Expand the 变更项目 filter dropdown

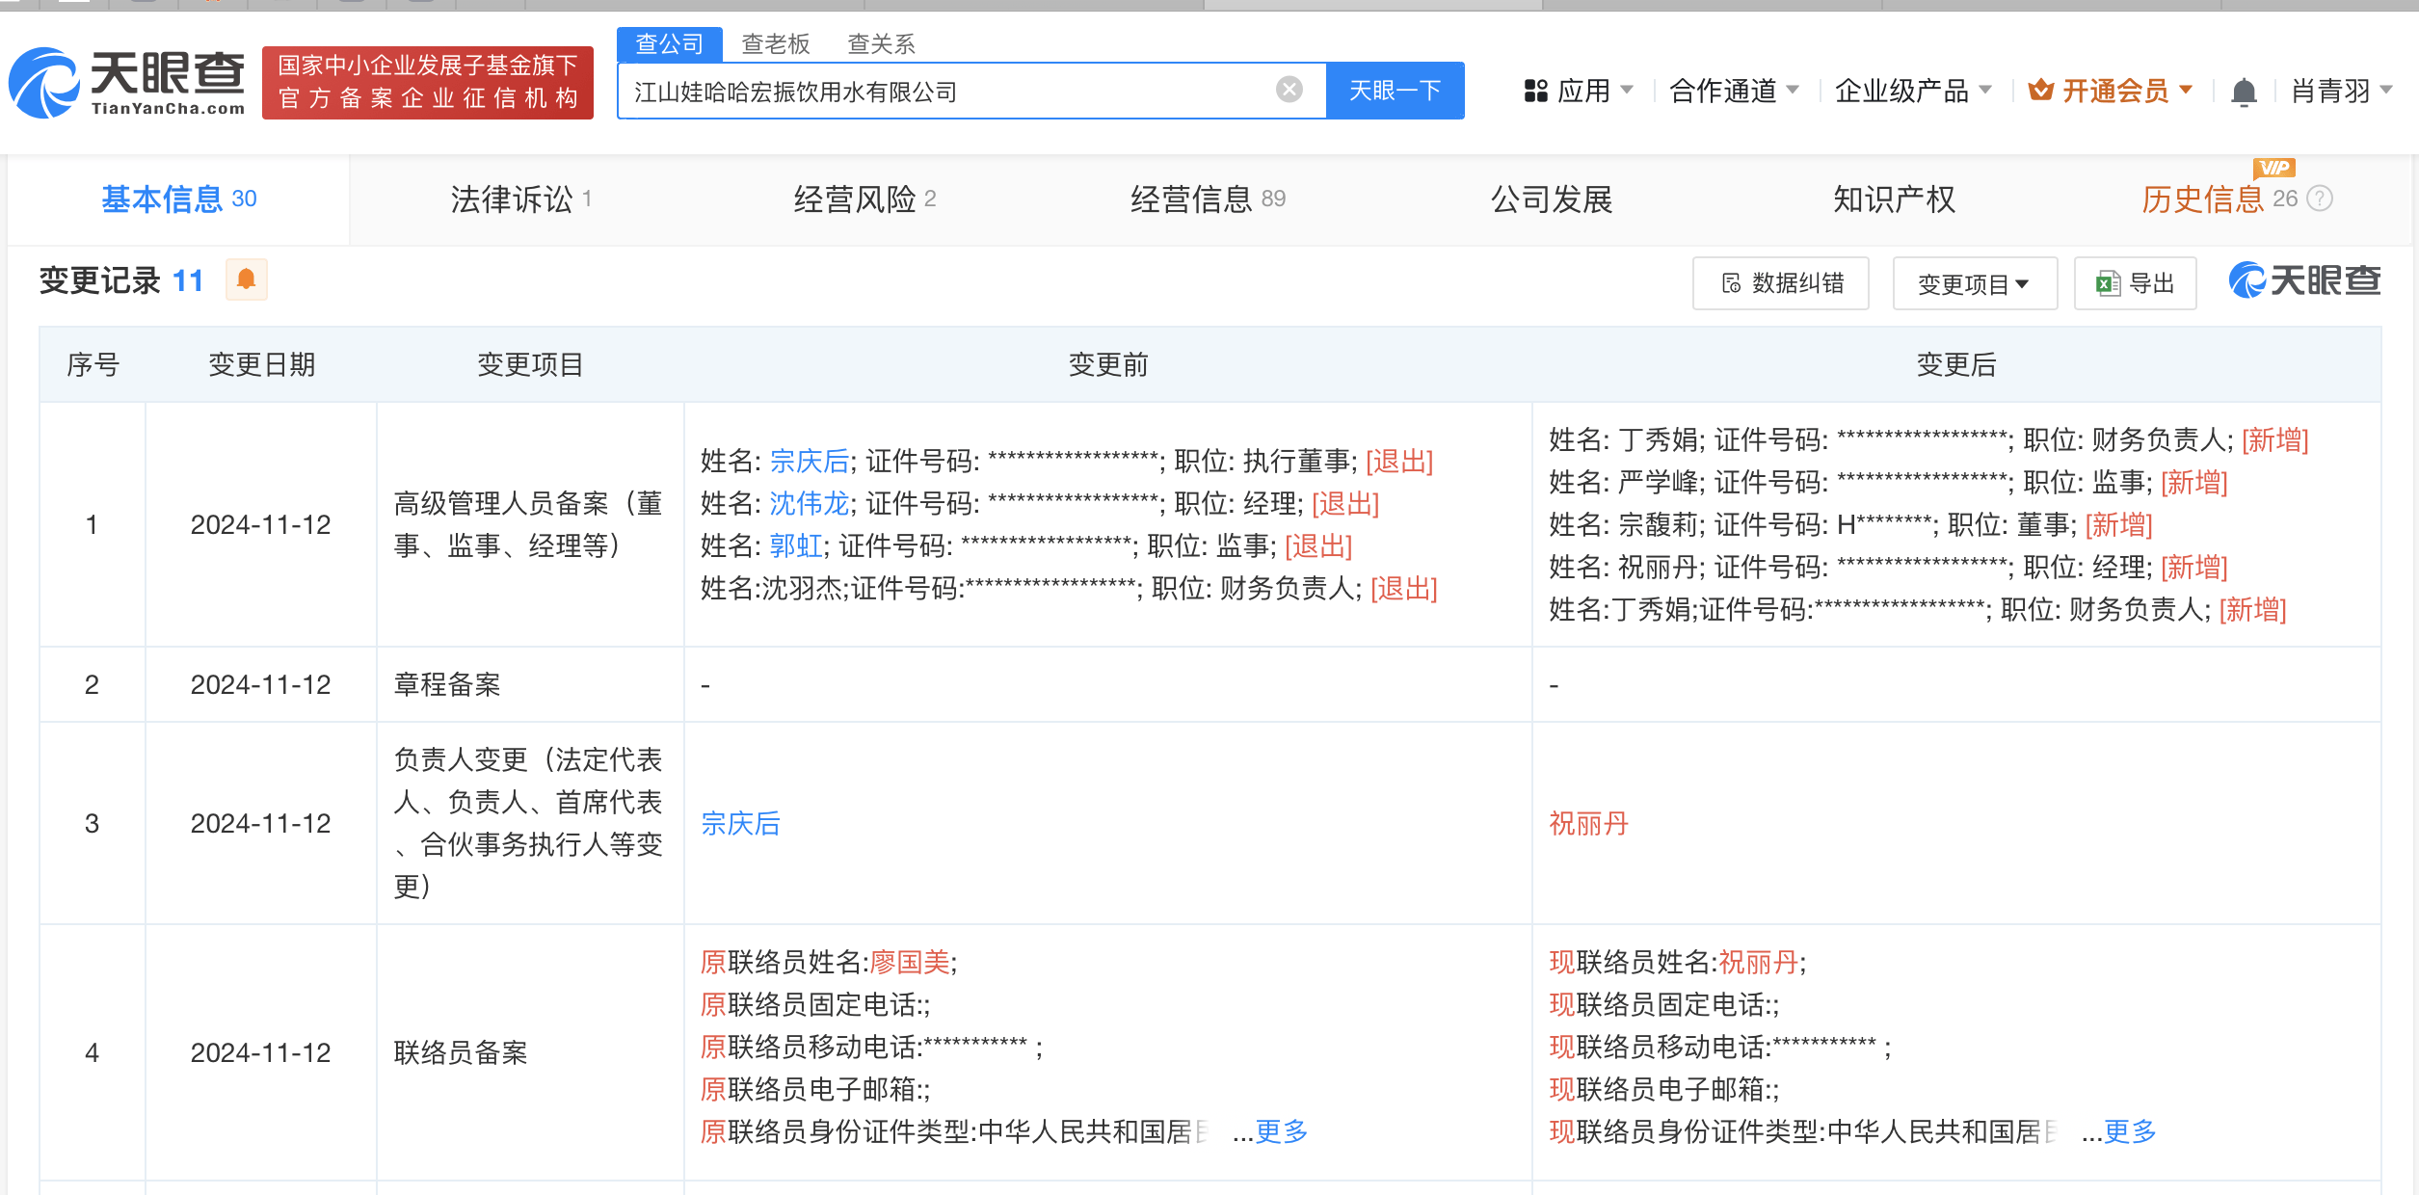click(1975, 283)
